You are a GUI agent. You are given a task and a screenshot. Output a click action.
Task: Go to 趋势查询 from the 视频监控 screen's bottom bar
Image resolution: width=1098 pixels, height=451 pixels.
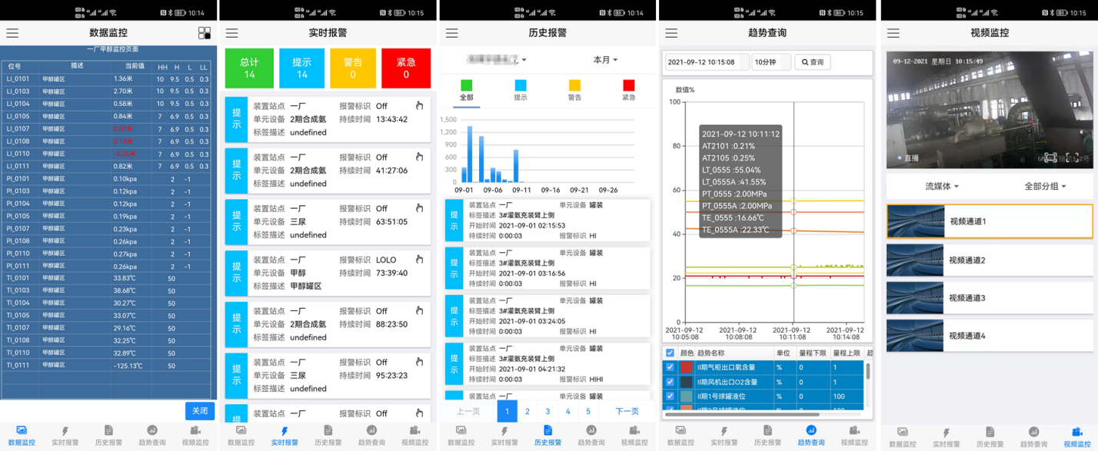point(1033,436)
